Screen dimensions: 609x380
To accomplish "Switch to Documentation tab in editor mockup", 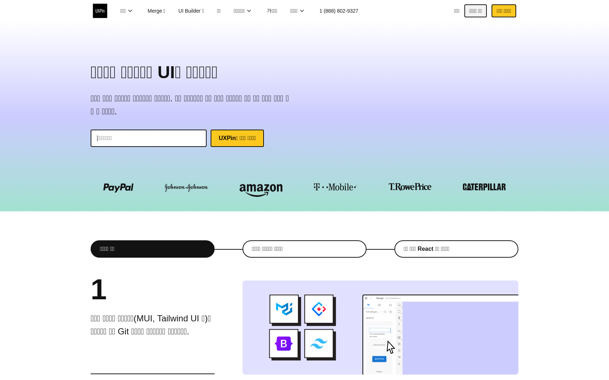I will coord(393,298).
